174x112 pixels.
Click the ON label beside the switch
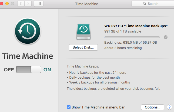47,70
